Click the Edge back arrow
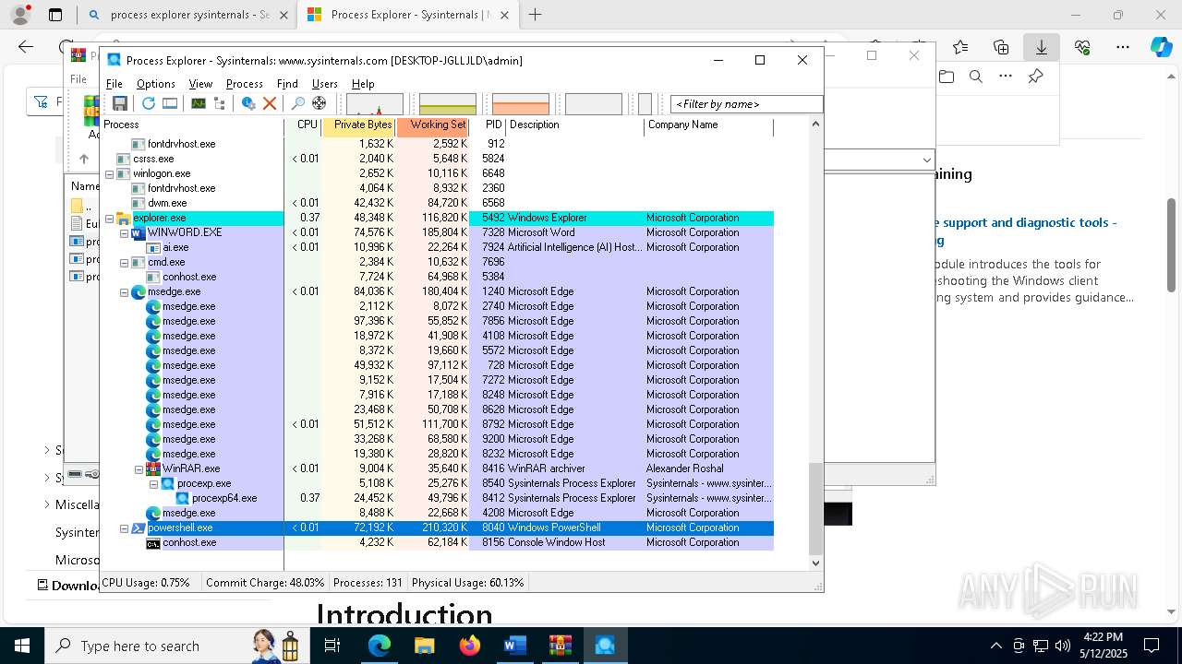This screenshot has width=1182, height=664. [x=26, y=47]
